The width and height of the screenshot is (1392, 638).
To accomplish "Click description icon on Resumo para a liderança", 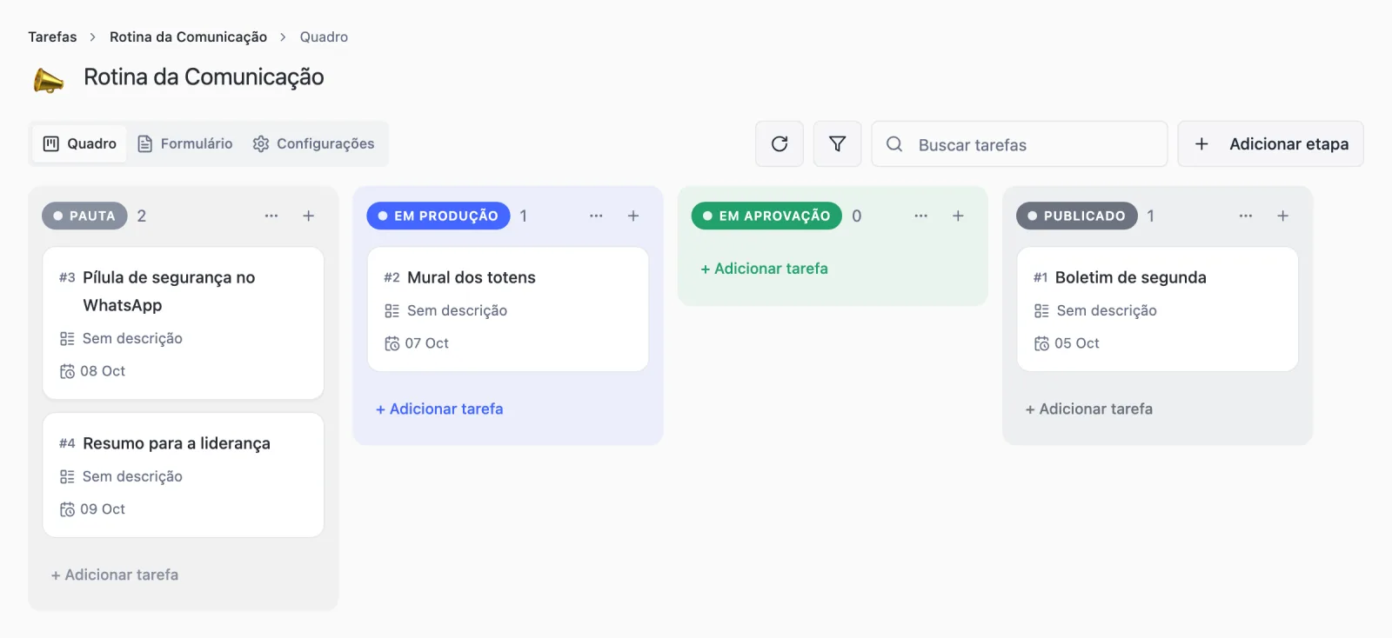I will pyautogui.click(x=67, y=477).
